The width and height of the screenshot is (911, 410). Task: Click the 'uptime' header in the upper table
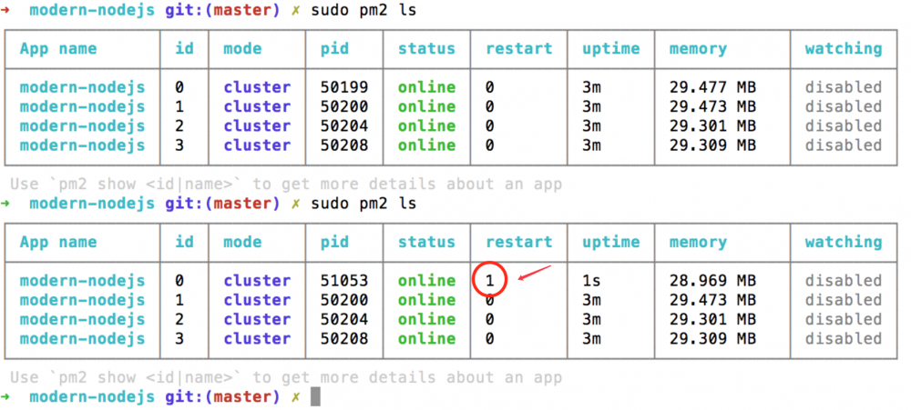(x=610, y=49)
